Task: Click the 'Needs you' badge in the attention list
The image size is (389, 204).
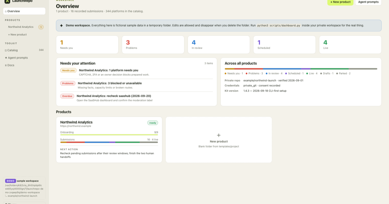Action: point(68,70)
